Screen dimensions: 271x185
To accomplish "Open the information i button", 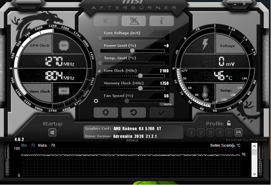I will [x=161, y=21].
